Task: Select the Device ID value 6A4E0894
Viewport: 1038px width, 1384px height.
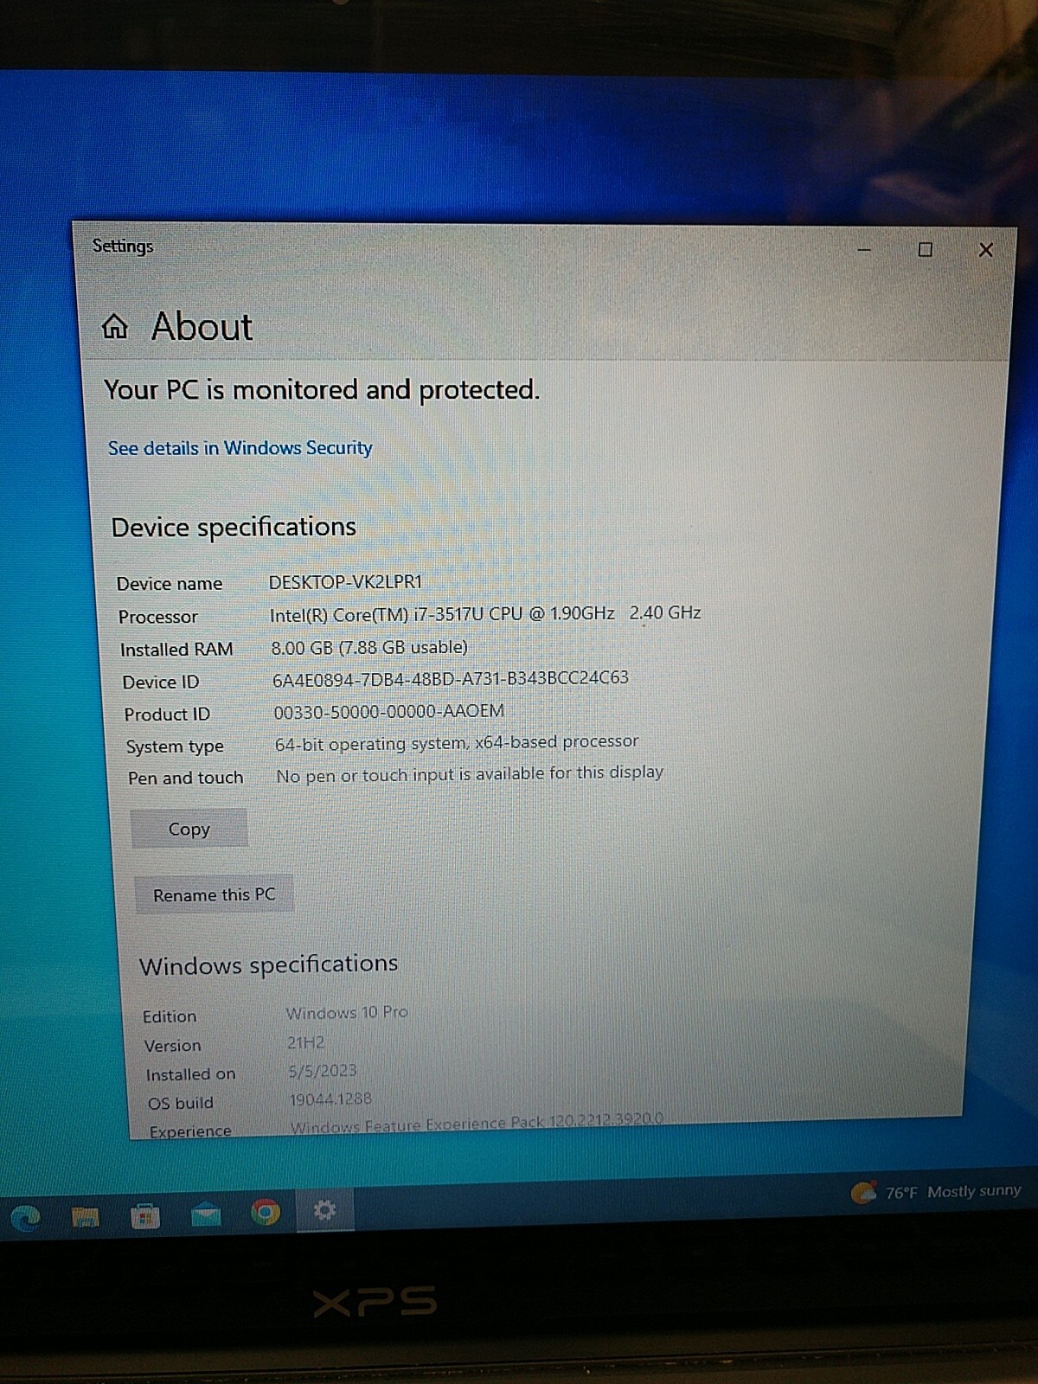Action: (451, 679)
